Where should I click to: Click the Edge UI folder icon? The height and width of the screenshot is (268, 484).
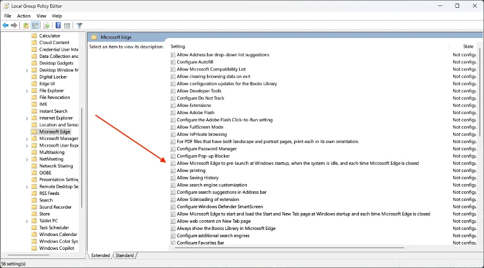click(x=34, y=83)
